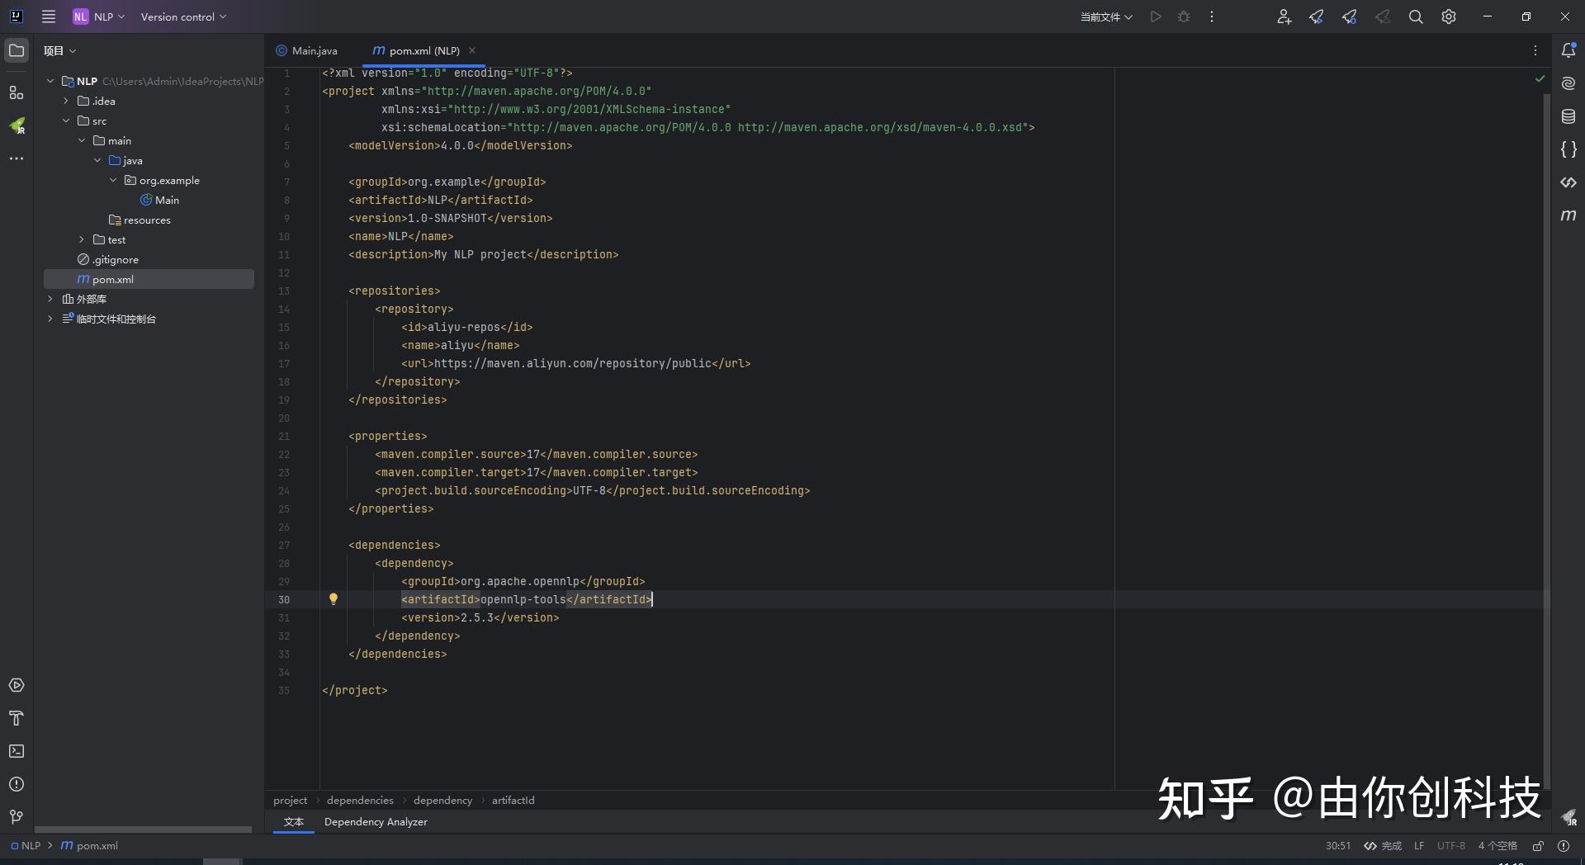Image resolution: width=1585 pixels, height=865 pixels.
Task: Run the current configuration
Action: (x=1156, y=17)
